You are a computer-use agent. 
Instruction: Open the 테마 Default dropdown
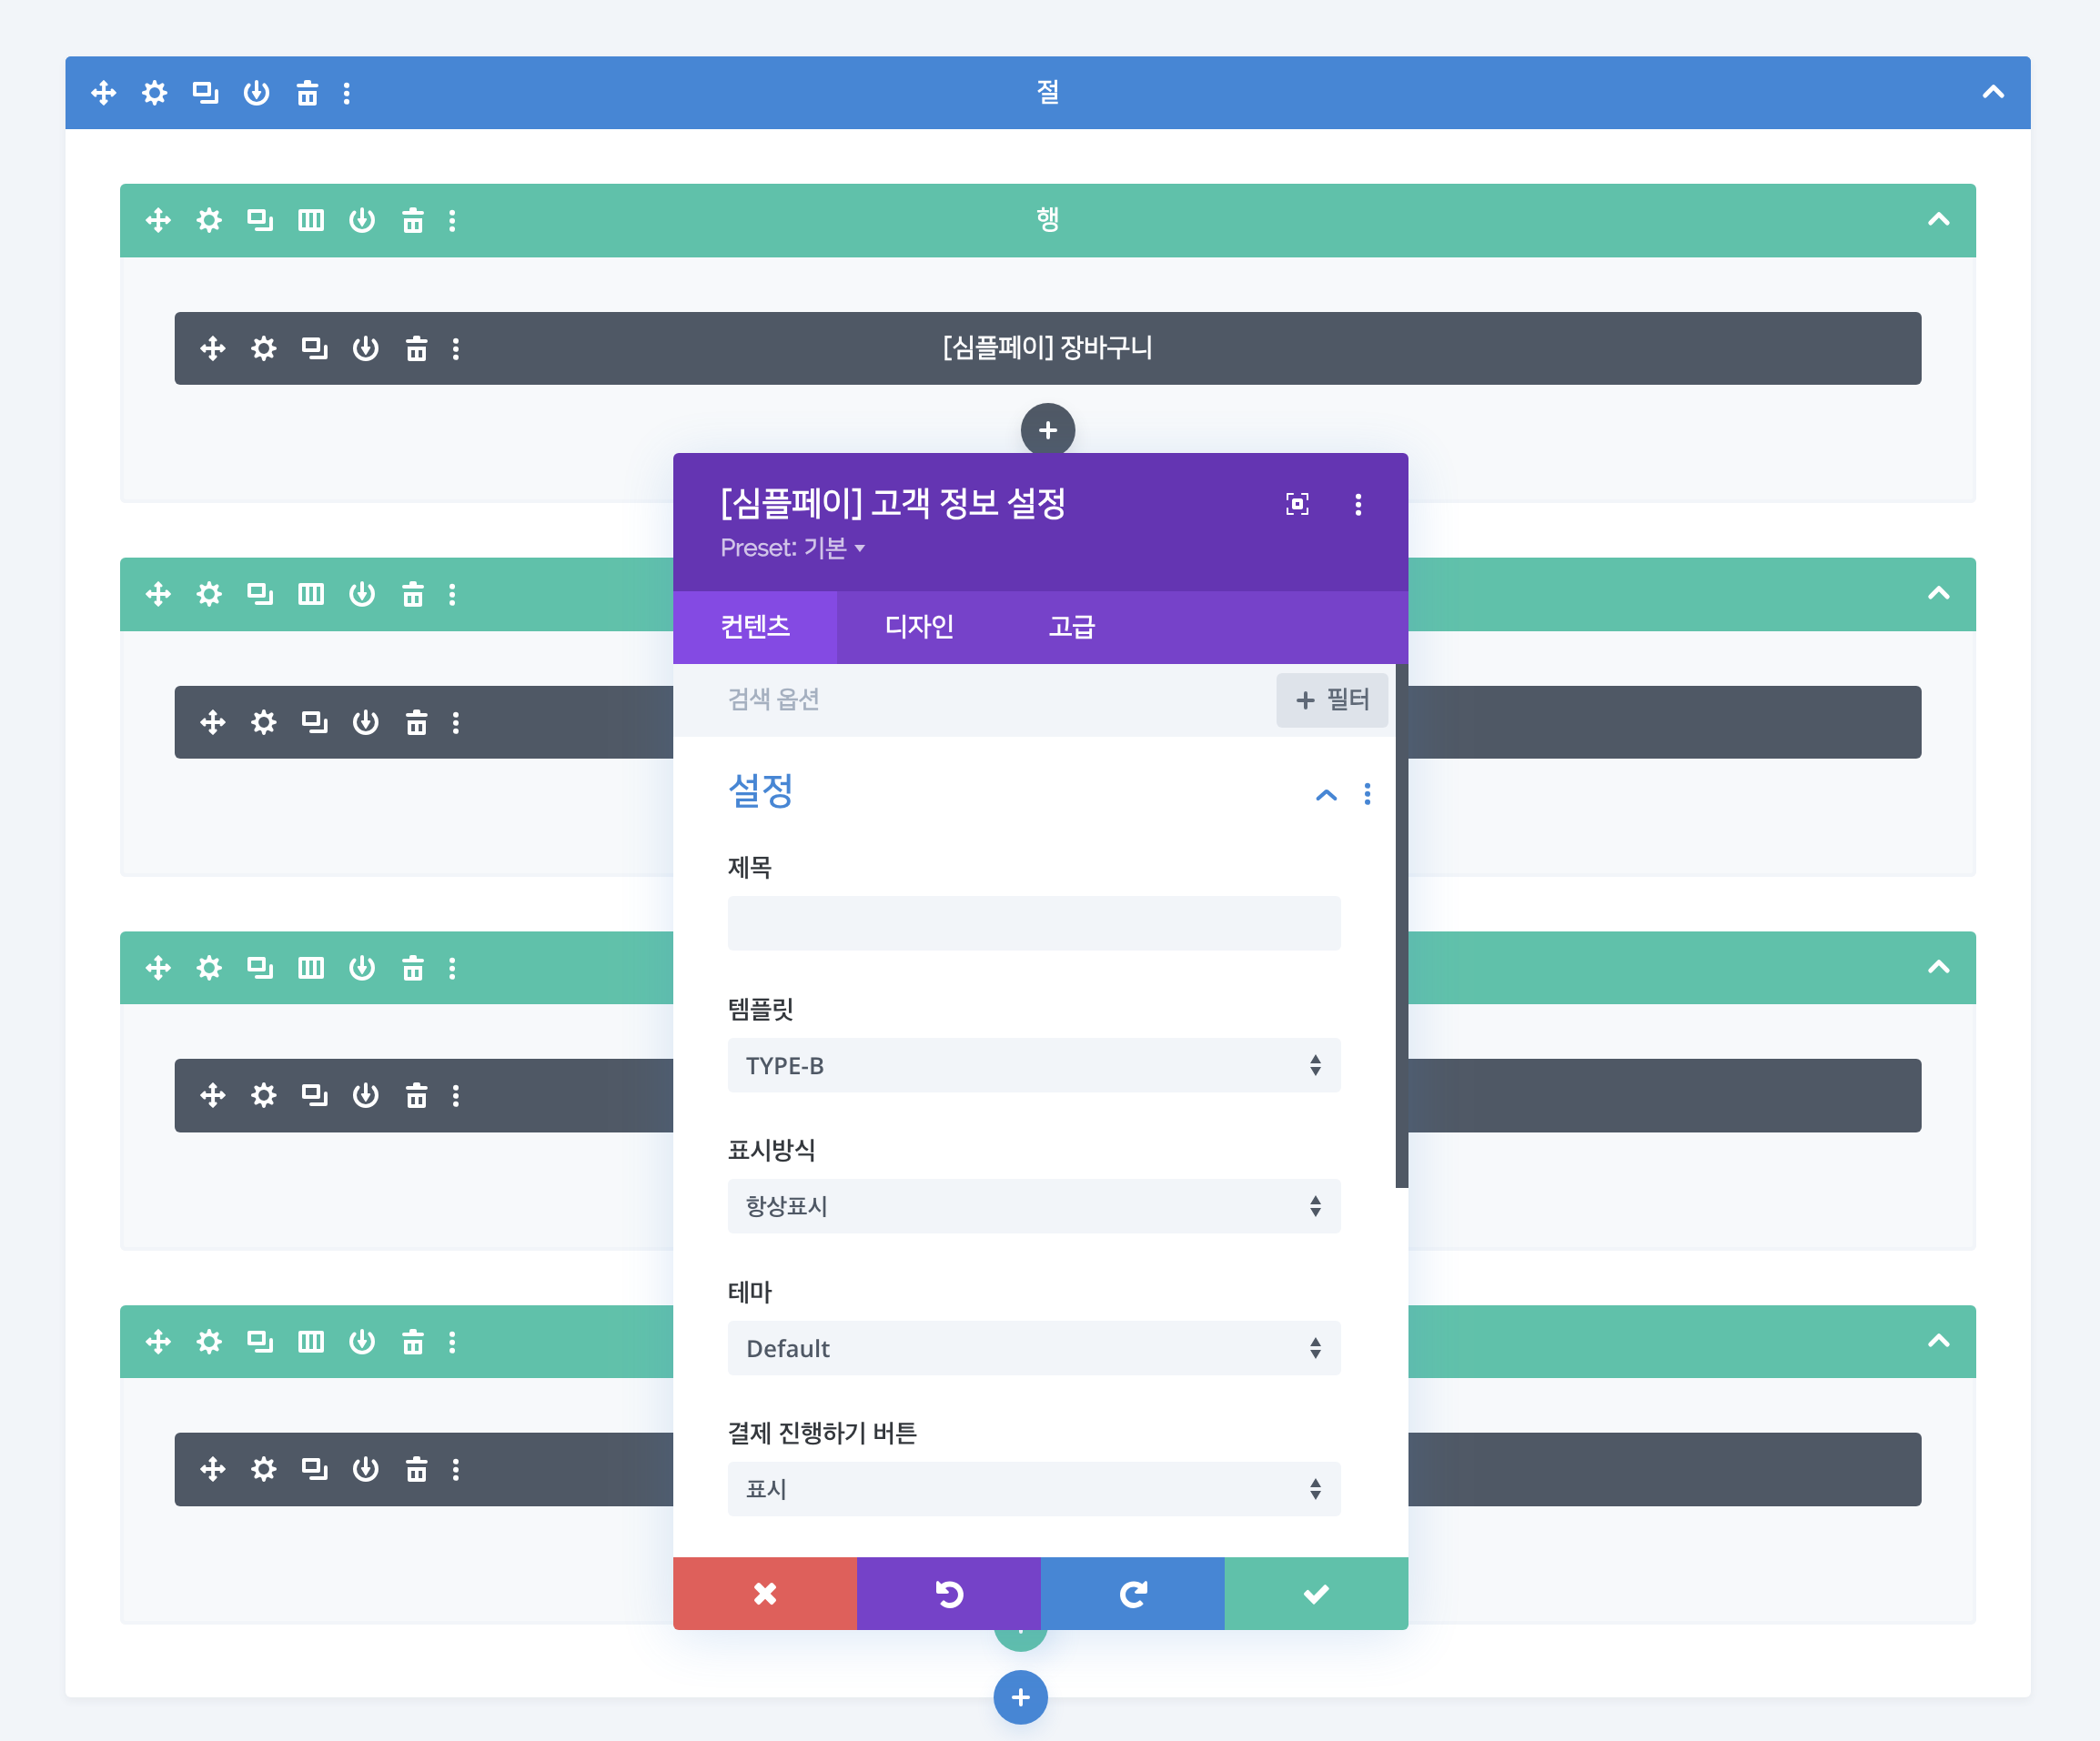pyautogui.click(x=1033, y=1348)
